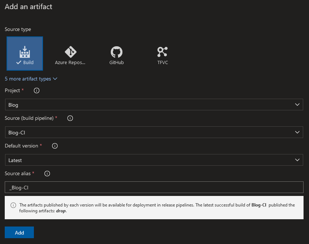Click the info icon in the artifacts notice
Viewport: 309px width, 244px height.
click(x=13, y=205)
